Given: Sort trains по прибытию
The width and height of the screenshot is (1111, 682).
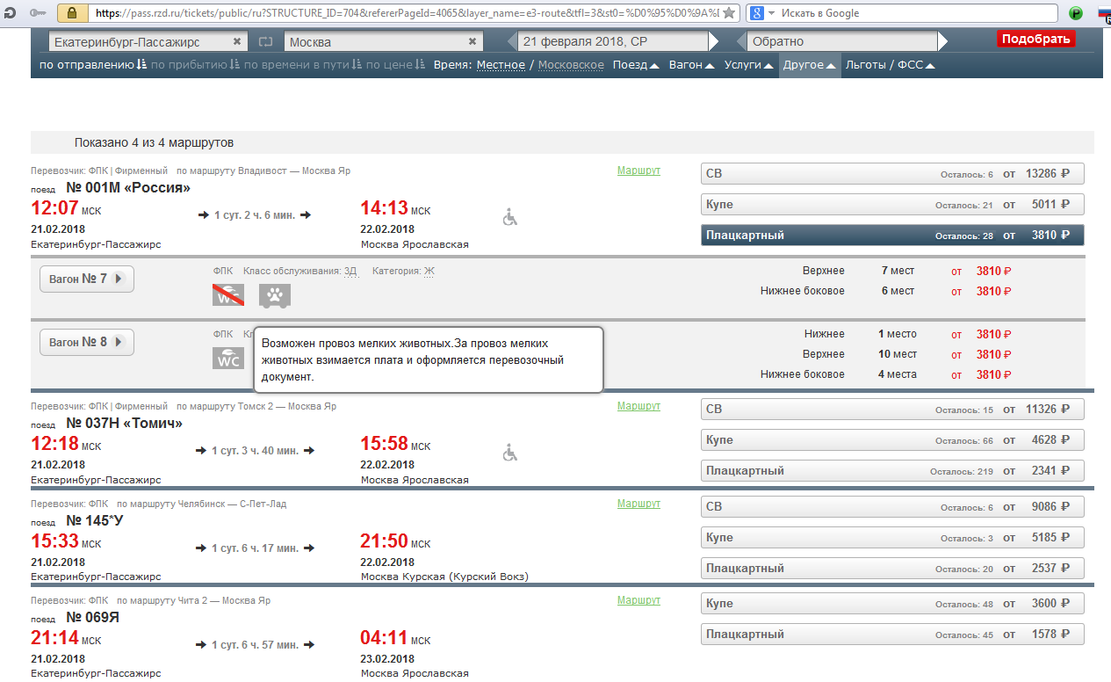Looking at the screenshot, I should pos(195,65).
